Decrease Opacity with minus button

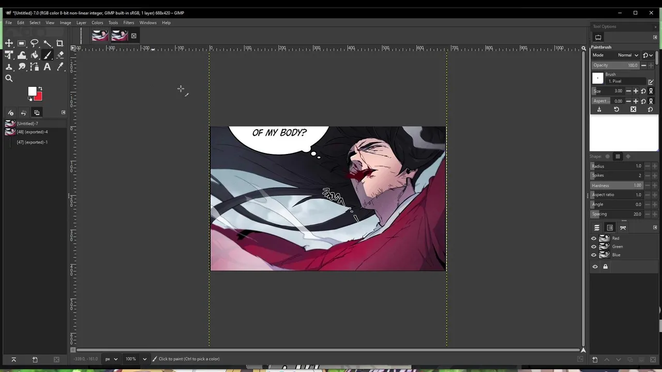point(643,65)
